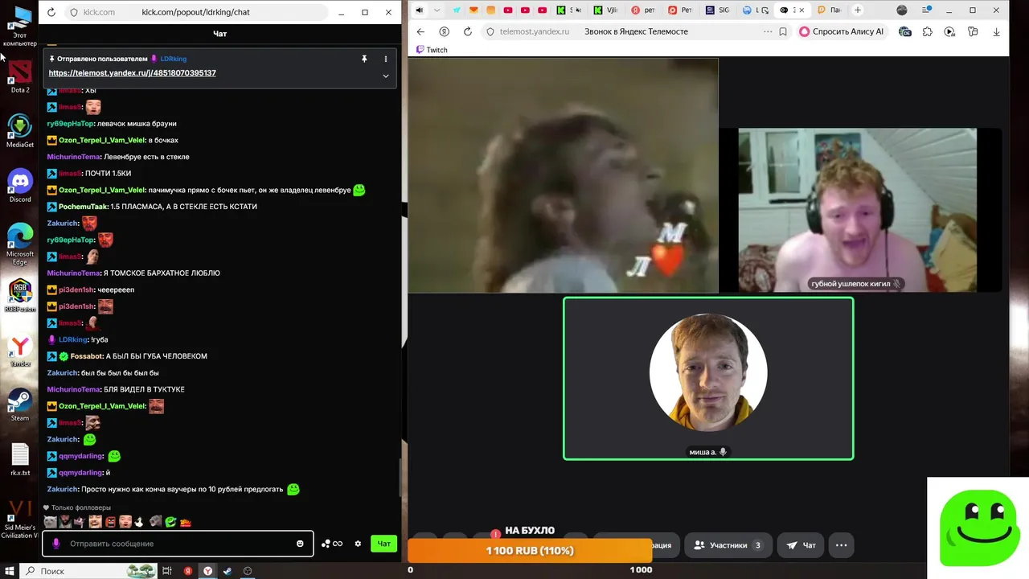The width and height of the screenshot is (1029, 579).
Task: Select 'миша а.' participant tile
Action: click(x=708, y=379)
